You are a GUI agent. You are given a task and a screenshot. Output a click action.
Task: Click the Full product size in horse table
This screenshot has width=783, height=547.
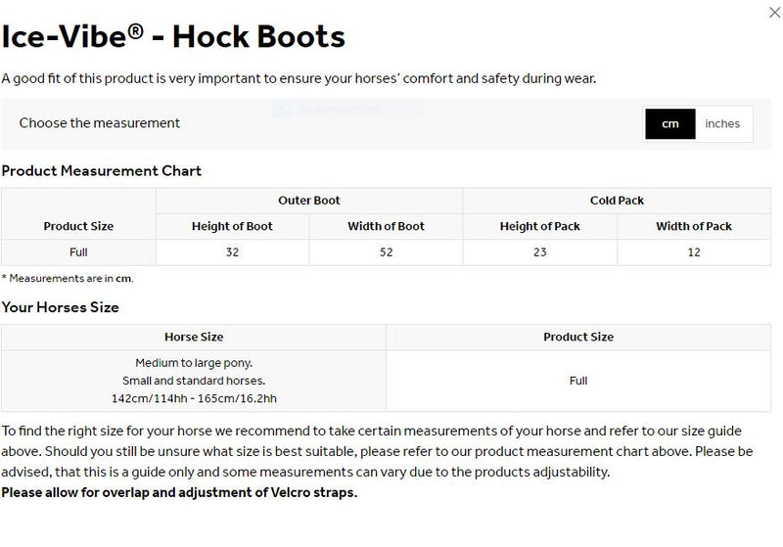pos(578,380)
